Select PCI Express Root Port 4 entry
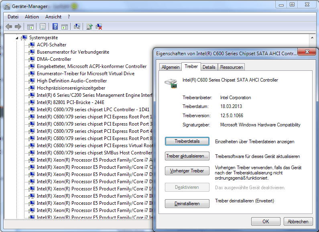The width and height of the screenshot is (319, 232). pos(94,131)
